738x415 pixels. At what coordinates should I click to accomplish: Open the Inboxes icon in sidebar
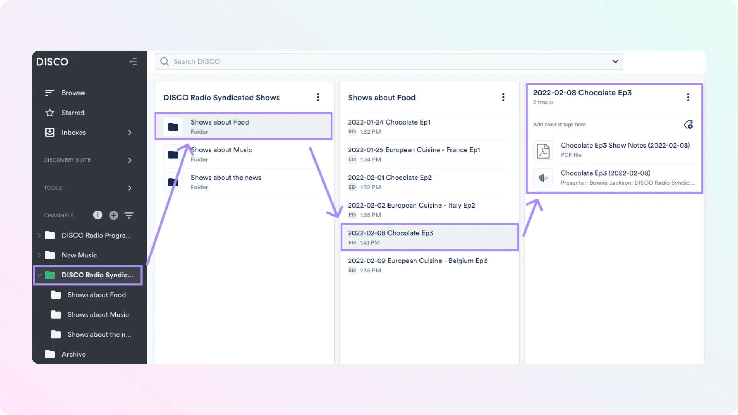(x=50, y=132)
